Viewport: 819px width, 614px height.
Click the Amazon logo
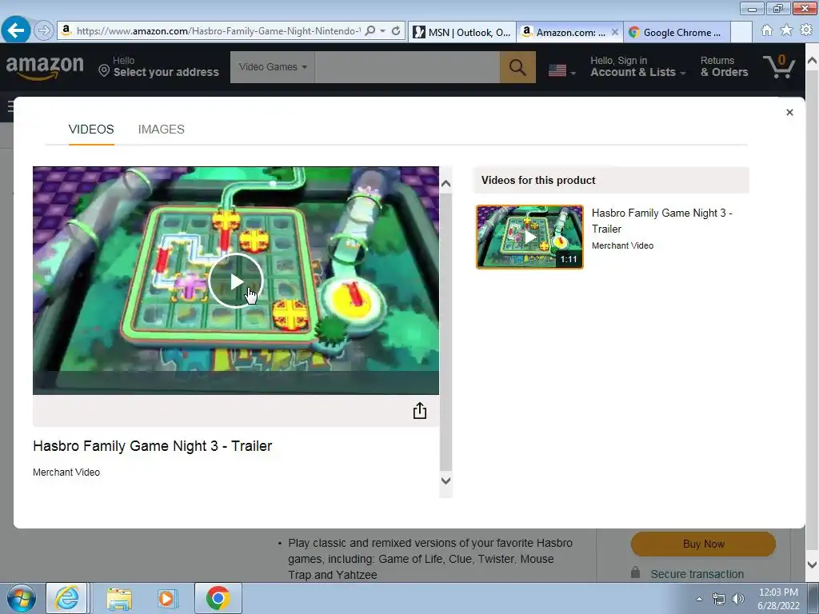(45, 67)
